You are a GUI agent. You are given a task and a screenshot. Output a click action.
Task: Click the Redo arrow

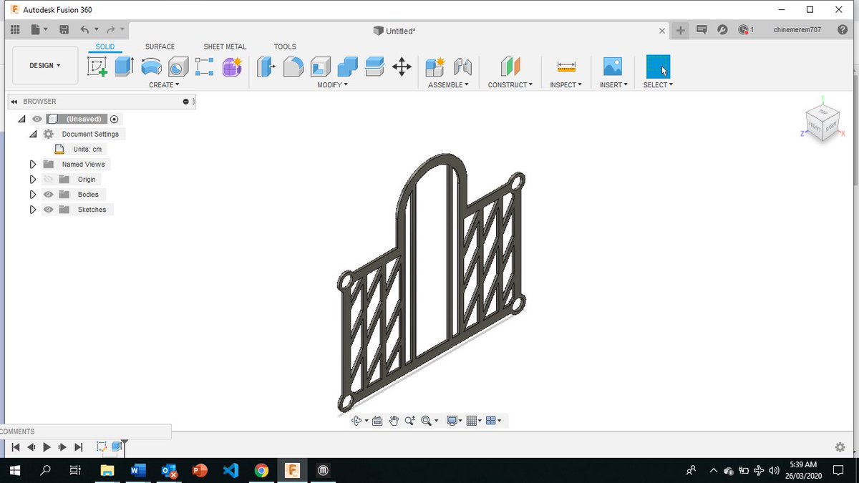[x=111, y=29]
